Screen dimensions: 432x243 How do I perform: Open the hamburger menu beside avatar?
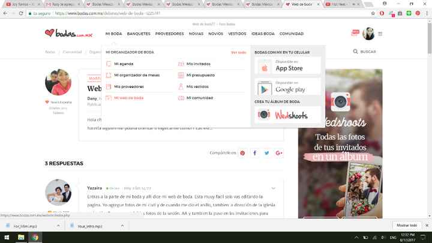point(380,34)
